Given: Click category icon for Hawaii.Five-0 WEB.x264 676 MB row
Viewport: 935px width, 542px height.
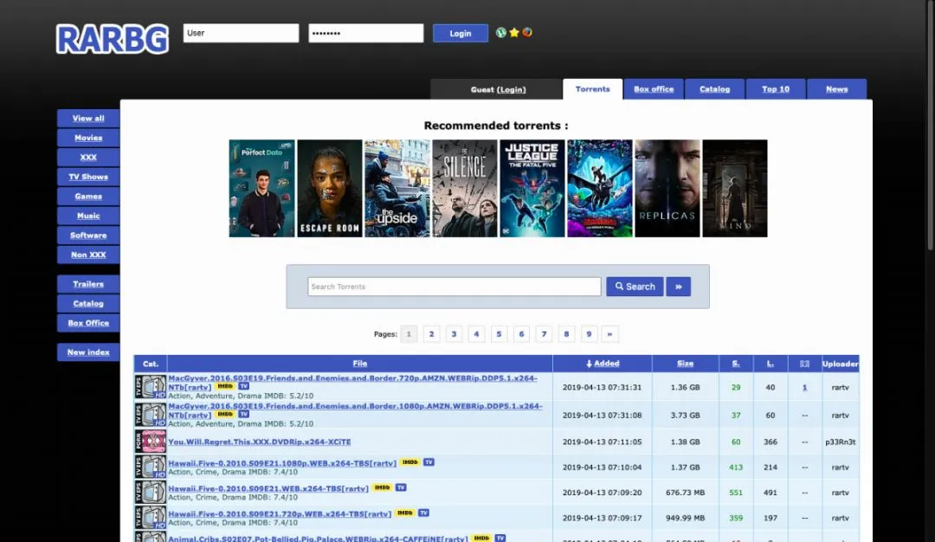Looking at the screenshot, I should coord(151,492).
